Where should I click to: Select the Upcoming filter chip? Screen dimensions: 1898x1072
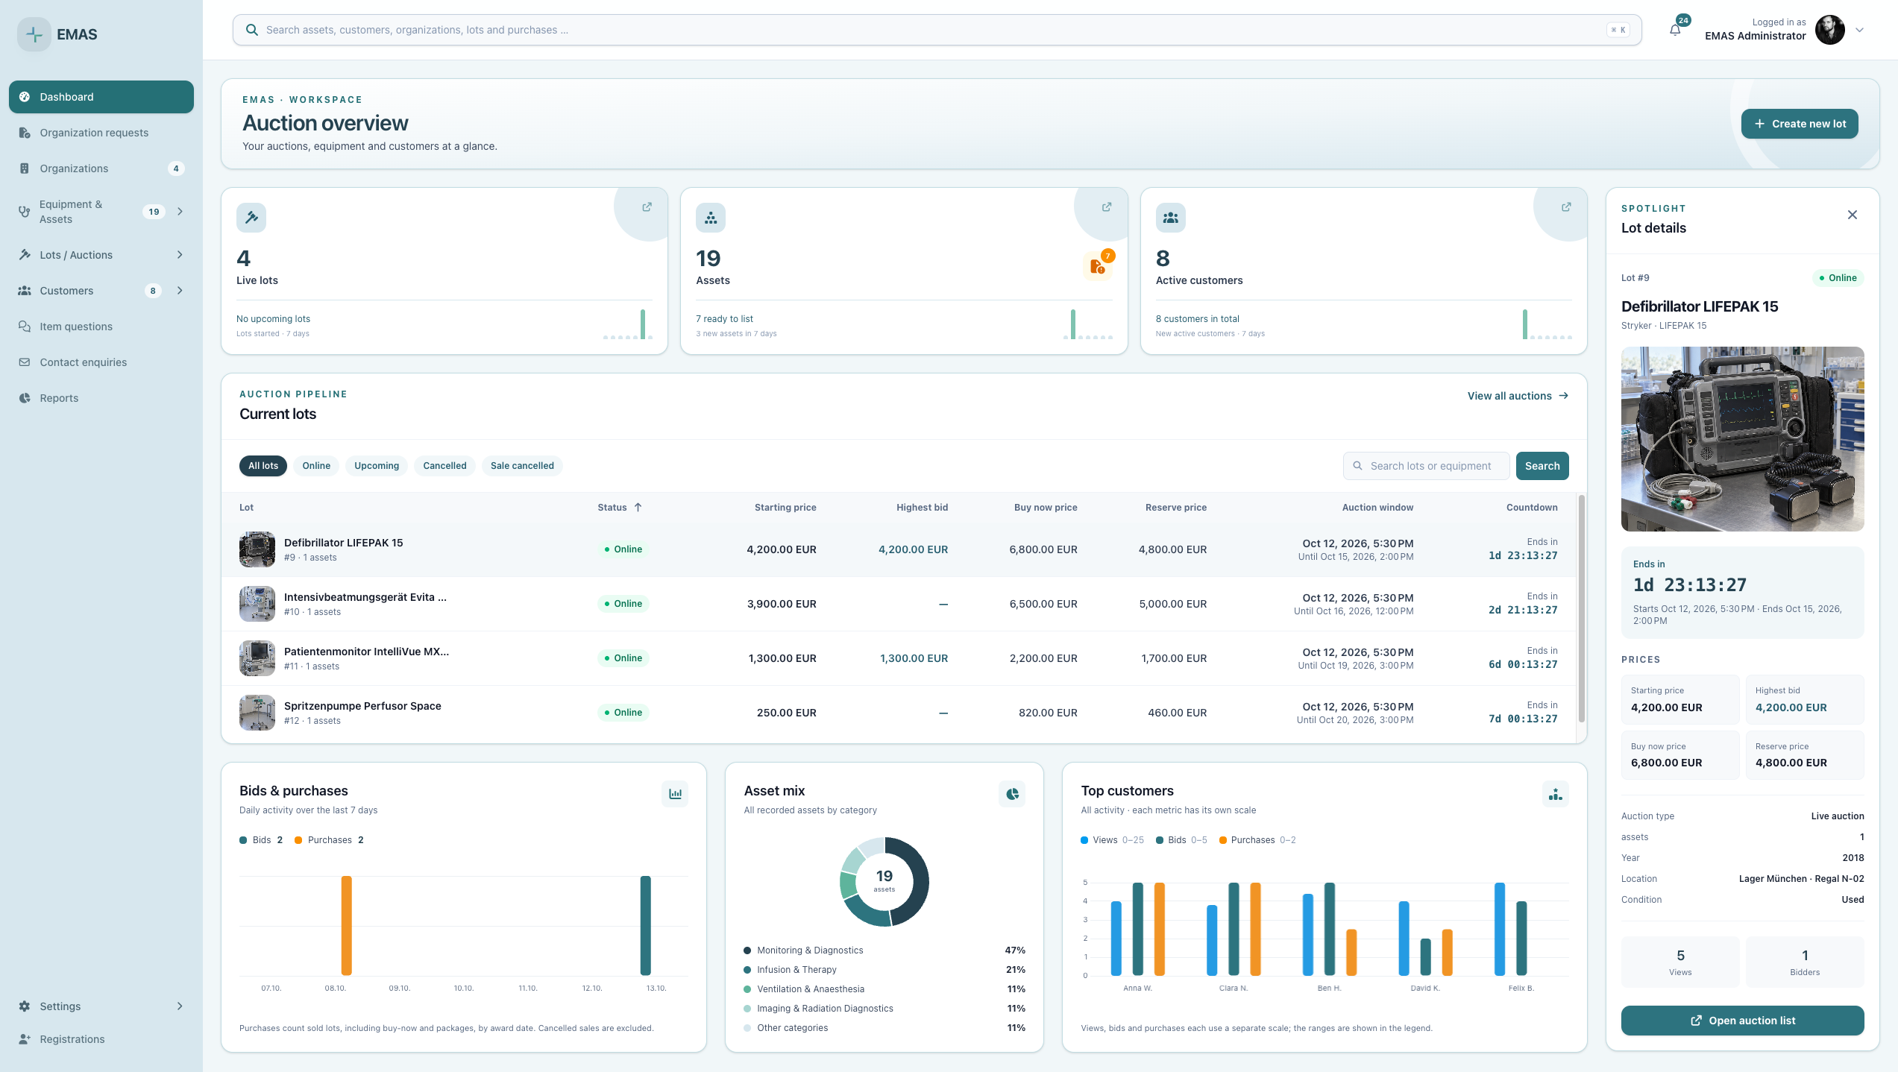(x=377, y=466)
